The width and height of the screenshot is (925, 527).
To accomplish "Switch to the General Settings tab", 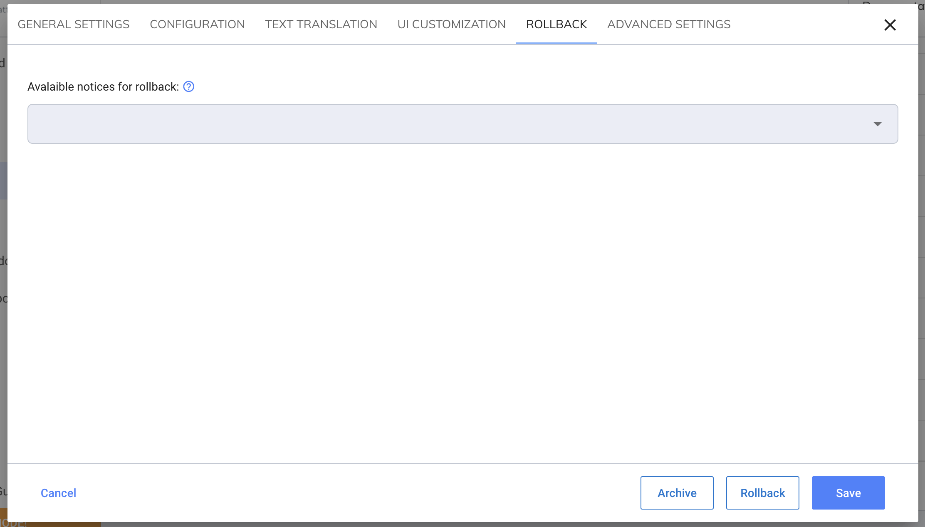I will 74,24.
